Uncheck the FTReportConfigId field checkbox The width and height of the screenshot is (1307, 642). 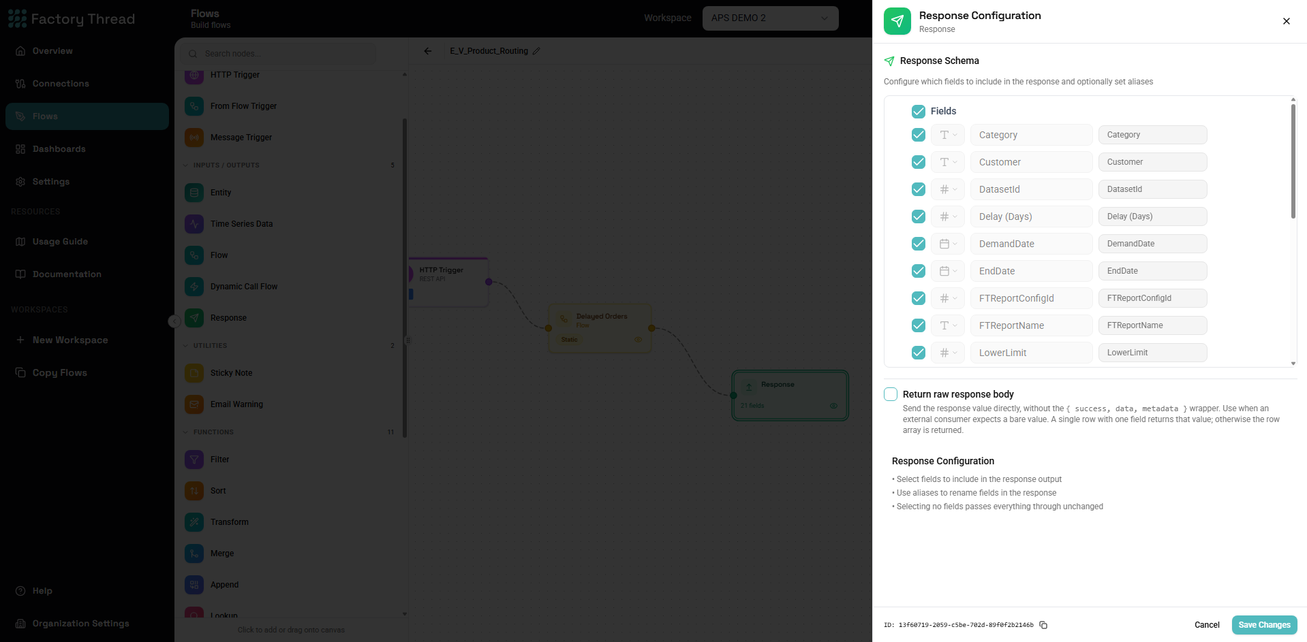919,298
